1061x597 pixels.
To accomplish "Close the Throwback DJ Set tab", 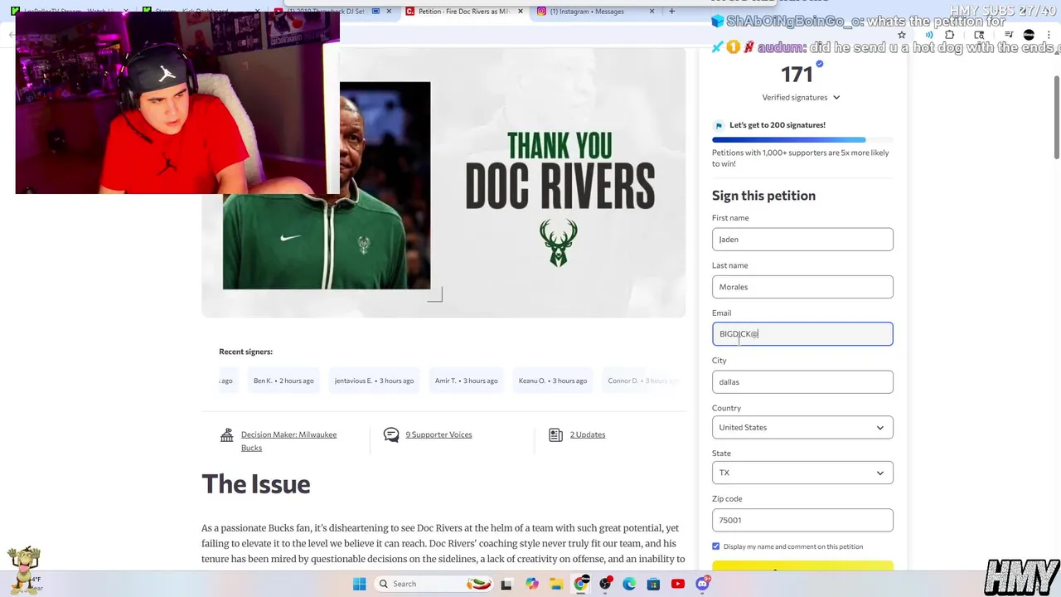I will (x=390, y=12).
